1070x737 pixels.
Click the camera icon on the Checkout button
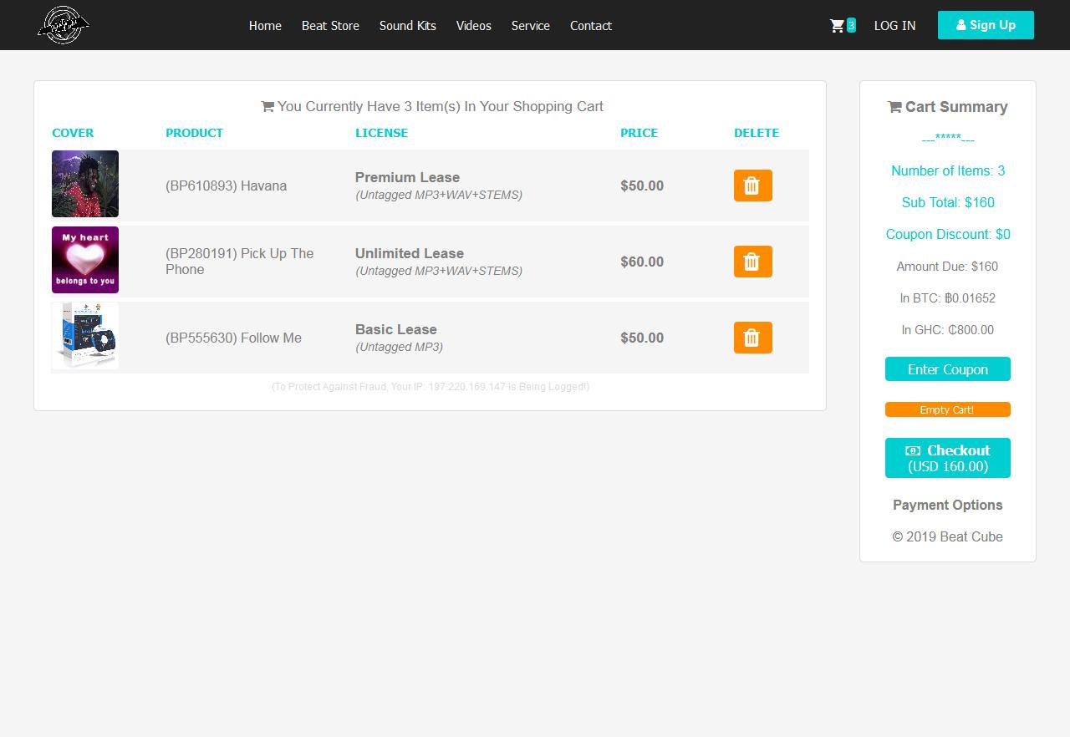click(x=915, y=450)
